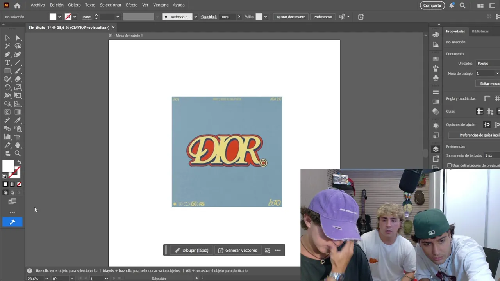Click the Preferencias button in control bar
This screenshot has width=500, height=281.
pyautogui.click(x=323, y=17)
